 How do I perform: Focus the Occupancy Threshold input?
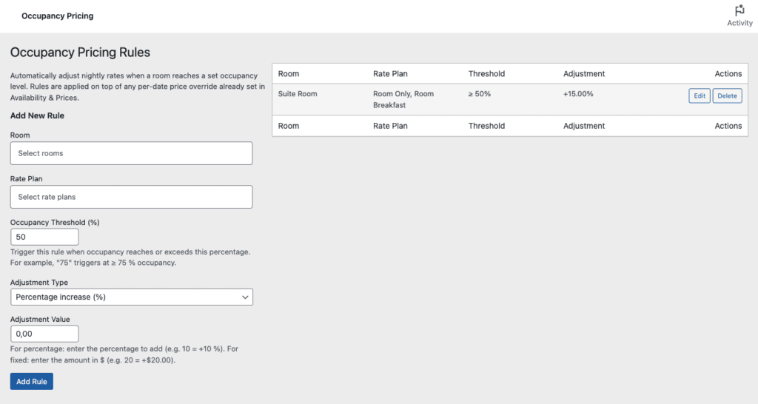click(44, 237)
